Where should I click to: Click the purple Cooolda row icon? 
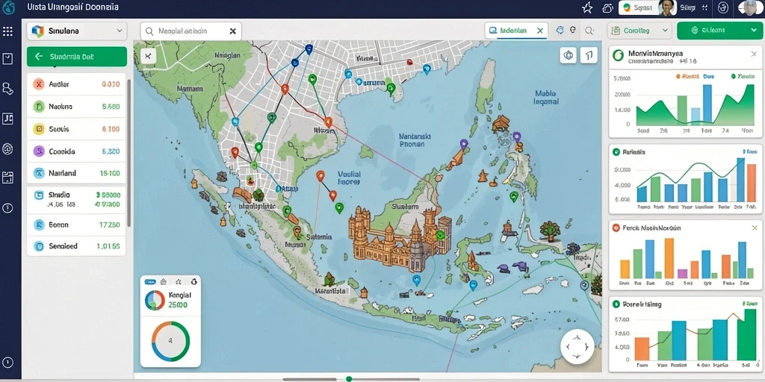pos(39,151)
